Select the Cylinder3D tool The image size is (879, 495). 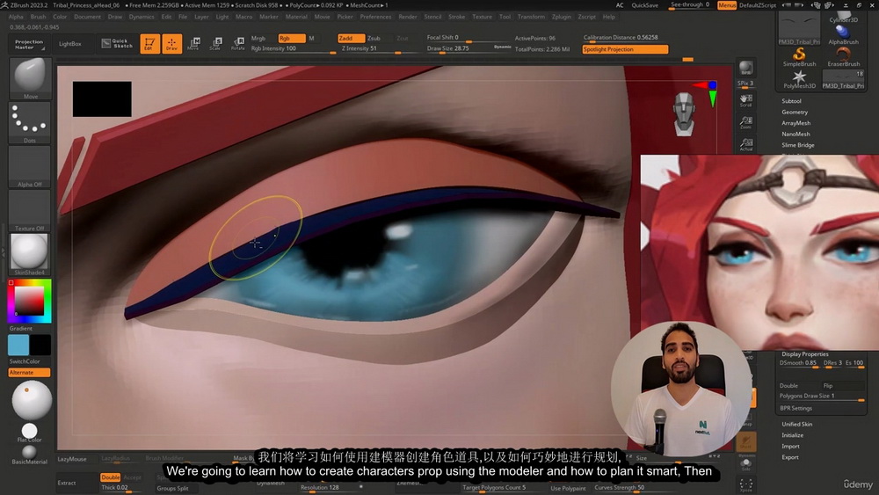tap(843, 17)
